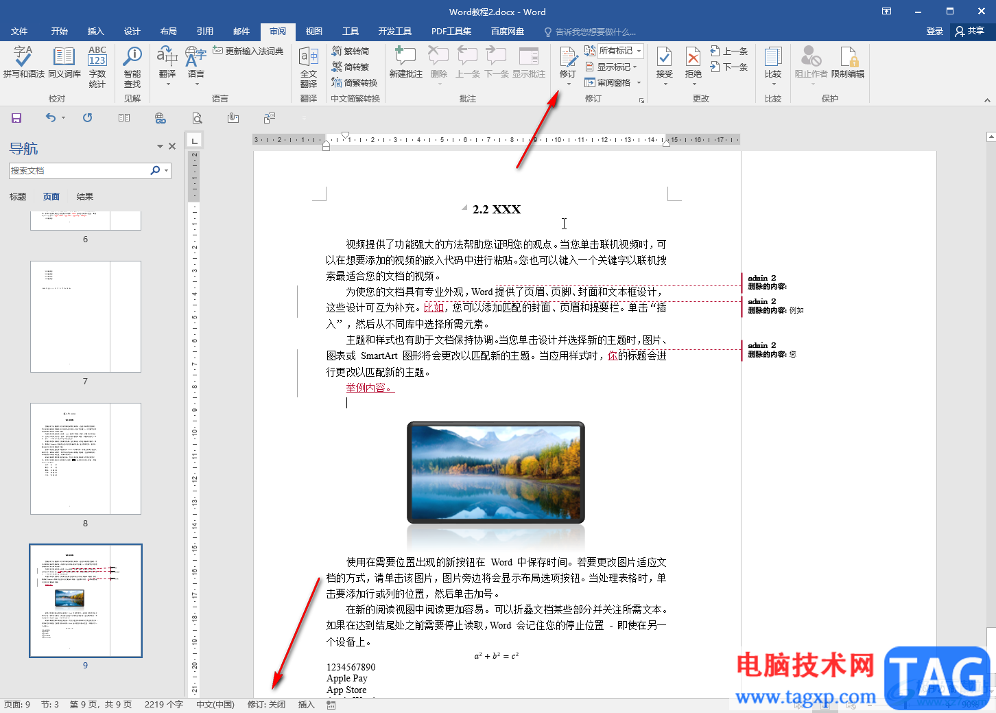Go to previous change 上一条

click(x=729, y=51)
